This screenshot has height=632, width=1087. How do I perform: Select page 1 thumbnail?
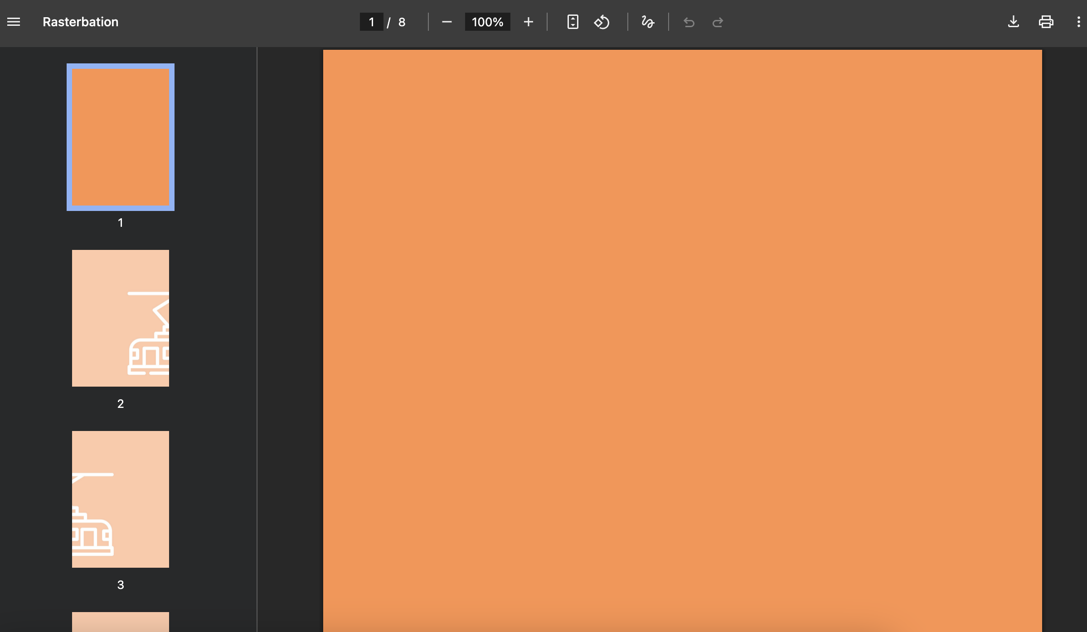[121, 137]
